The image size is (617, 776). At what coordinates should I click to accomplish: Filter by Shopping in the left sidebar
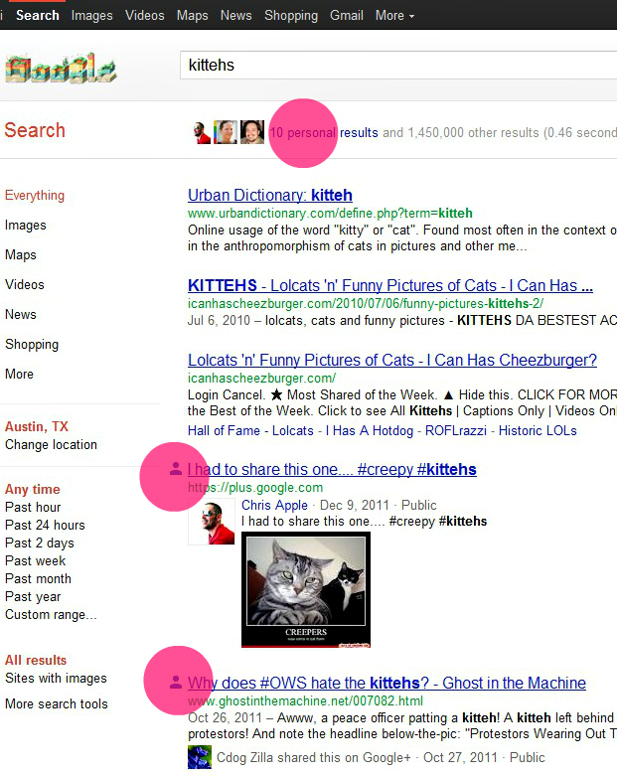point(32,345)
